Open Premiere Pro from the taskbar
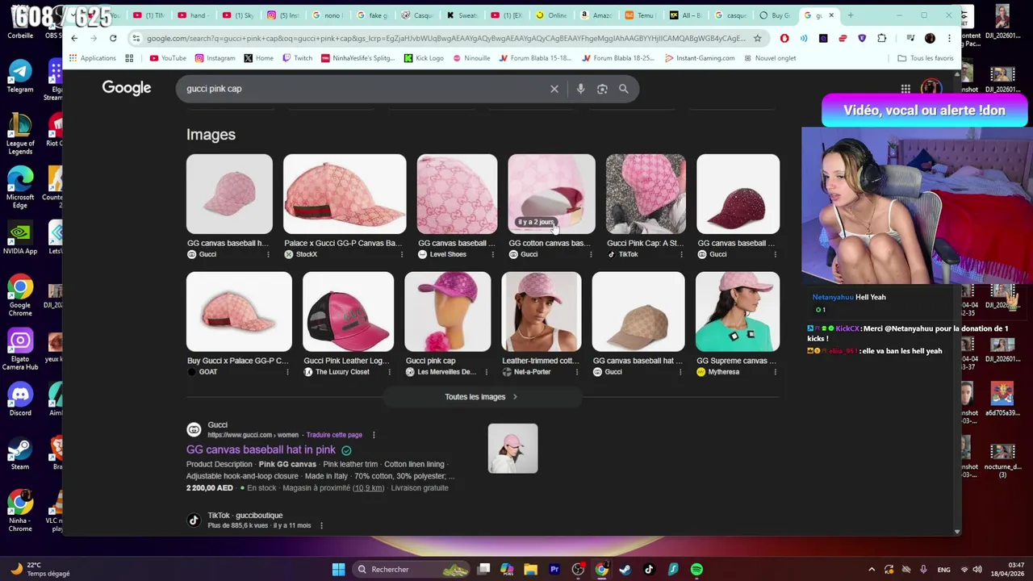The width and height of the screenshot is (1033, 581). (554, 570)
